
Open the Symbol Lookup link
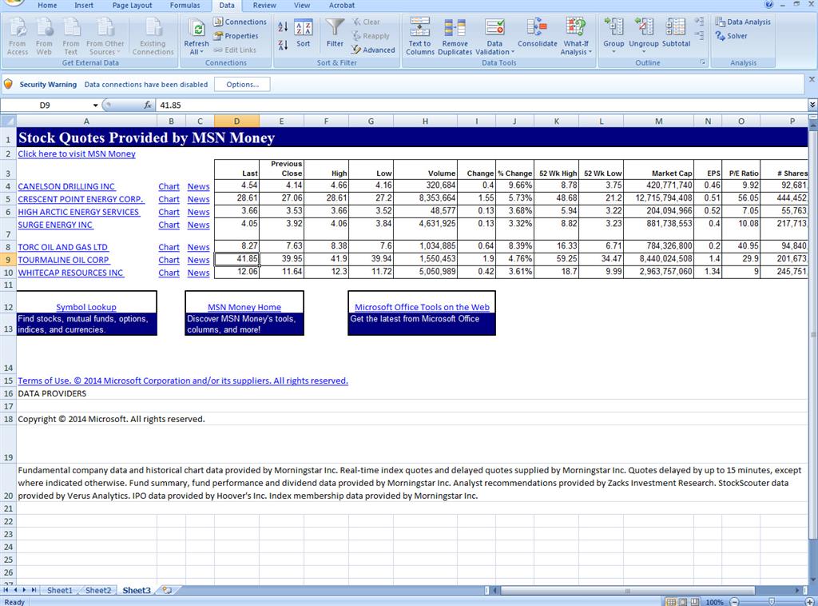(86, 308)
